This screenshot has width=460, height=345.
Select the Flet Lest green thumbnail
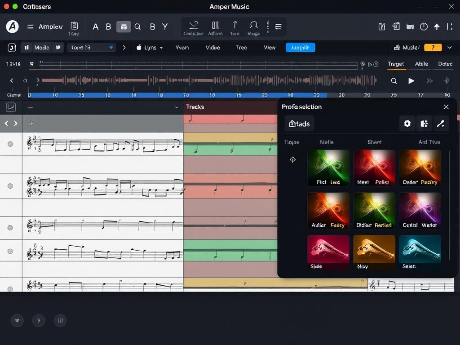pos(328,168)
